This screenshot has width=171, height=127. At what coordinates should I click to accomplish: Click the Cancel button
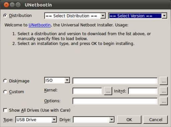(156, 120)
